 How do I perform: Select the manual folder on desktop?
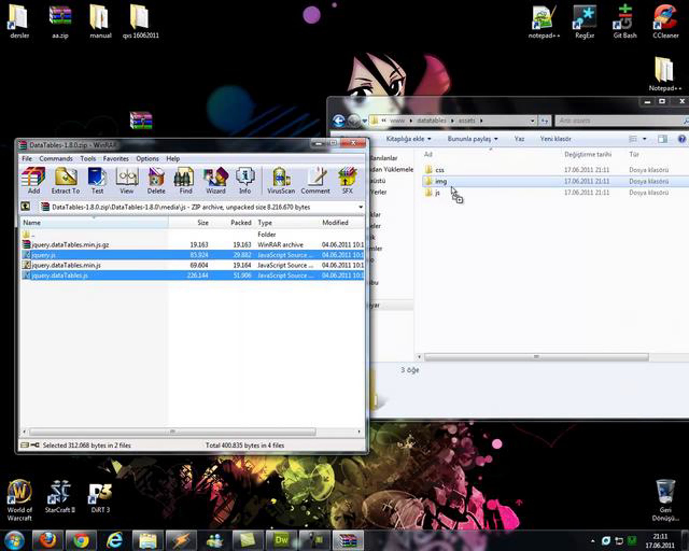[100, 22]
